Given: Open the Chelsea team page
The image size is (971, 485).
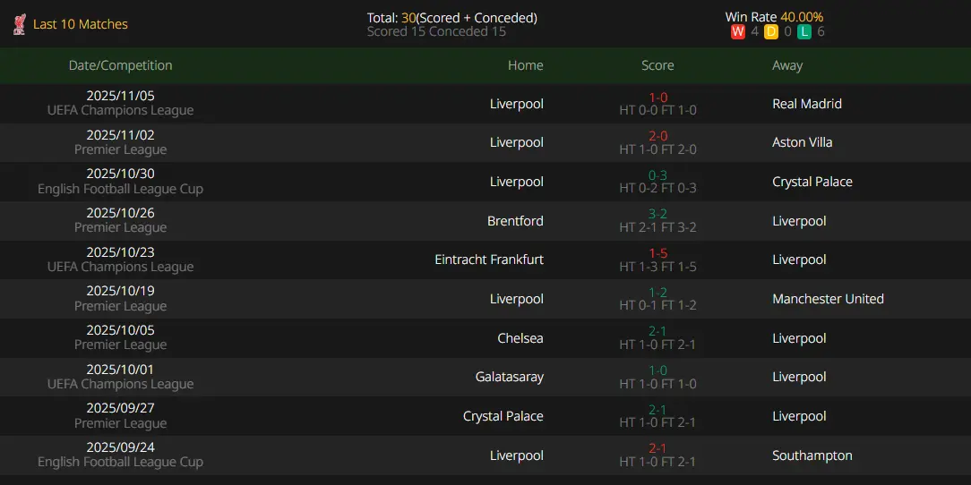Looking at the screenshot, I should coord(520,338).
